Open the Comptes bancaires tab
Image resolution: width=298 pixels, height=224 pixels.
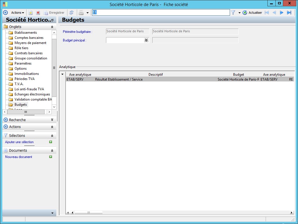pos(29,38)
